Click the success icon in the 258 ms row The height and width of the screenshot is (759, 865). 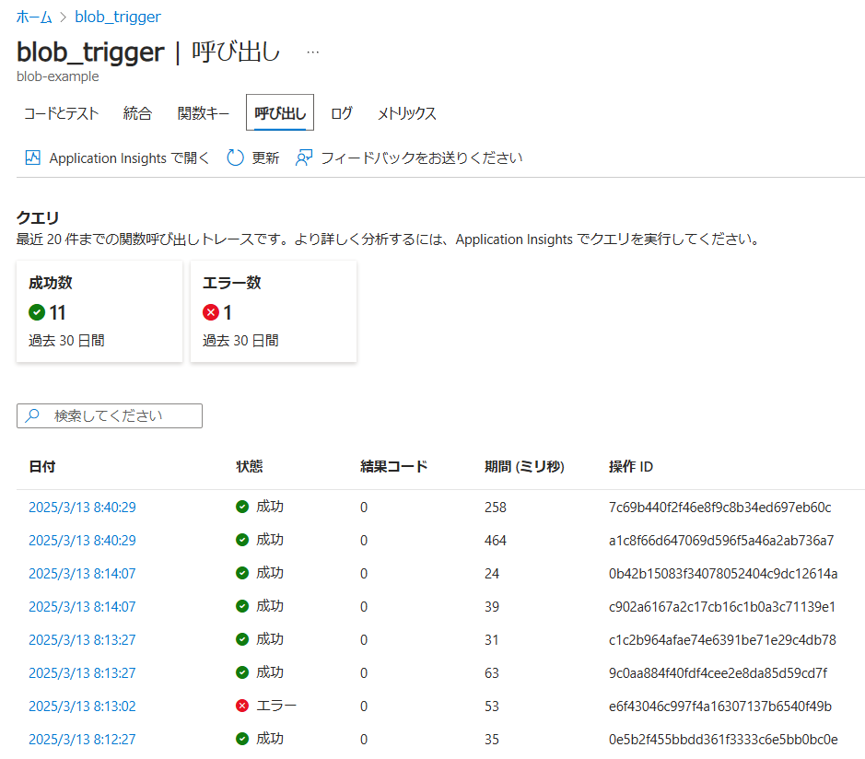[x=242, y=507]
